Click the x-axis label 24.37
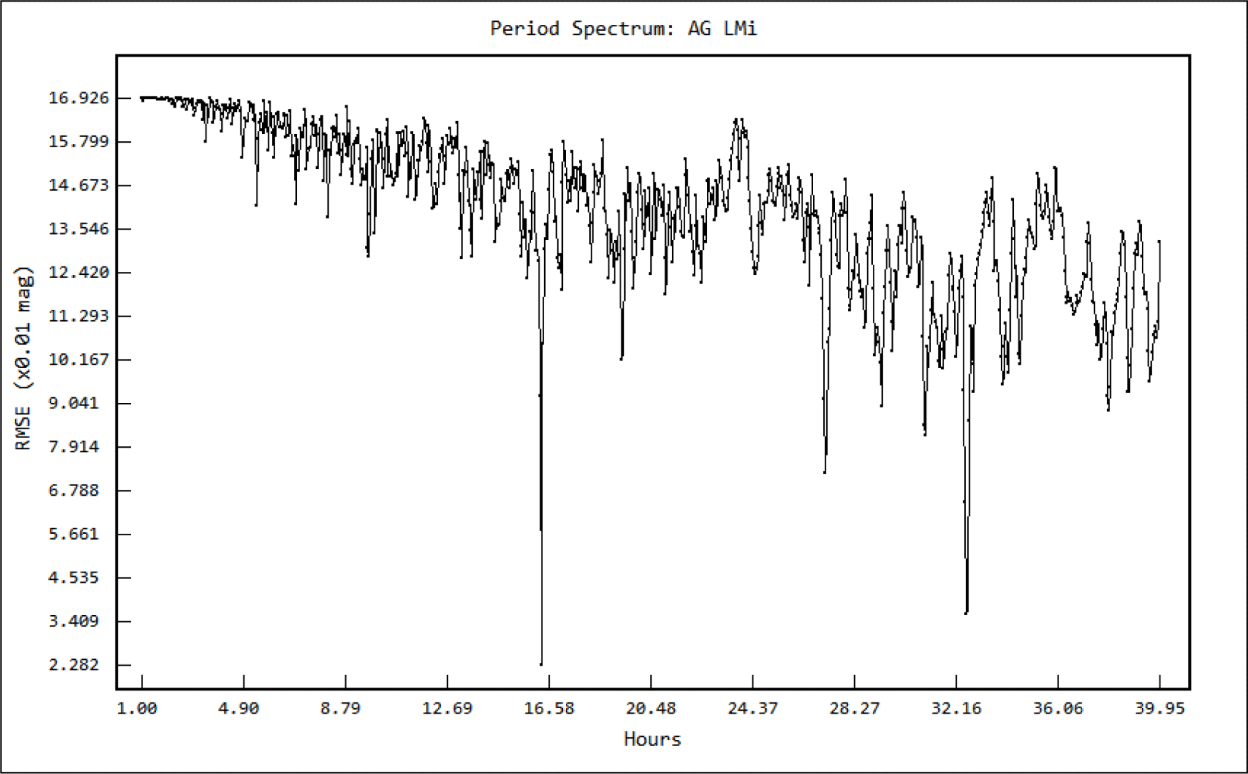1248x774 pixels. pos(753,708)
